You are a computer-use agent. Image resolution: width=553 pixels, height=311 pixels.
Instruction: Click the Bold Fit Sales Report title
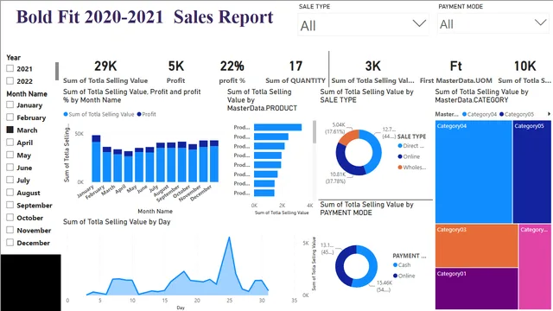click(144, 17)
